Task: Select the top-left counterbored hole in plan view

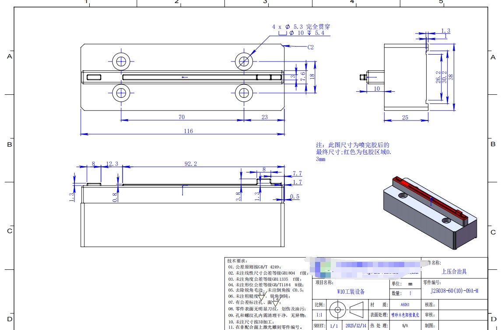Action: pyautogui.click(x=122, y=61)
